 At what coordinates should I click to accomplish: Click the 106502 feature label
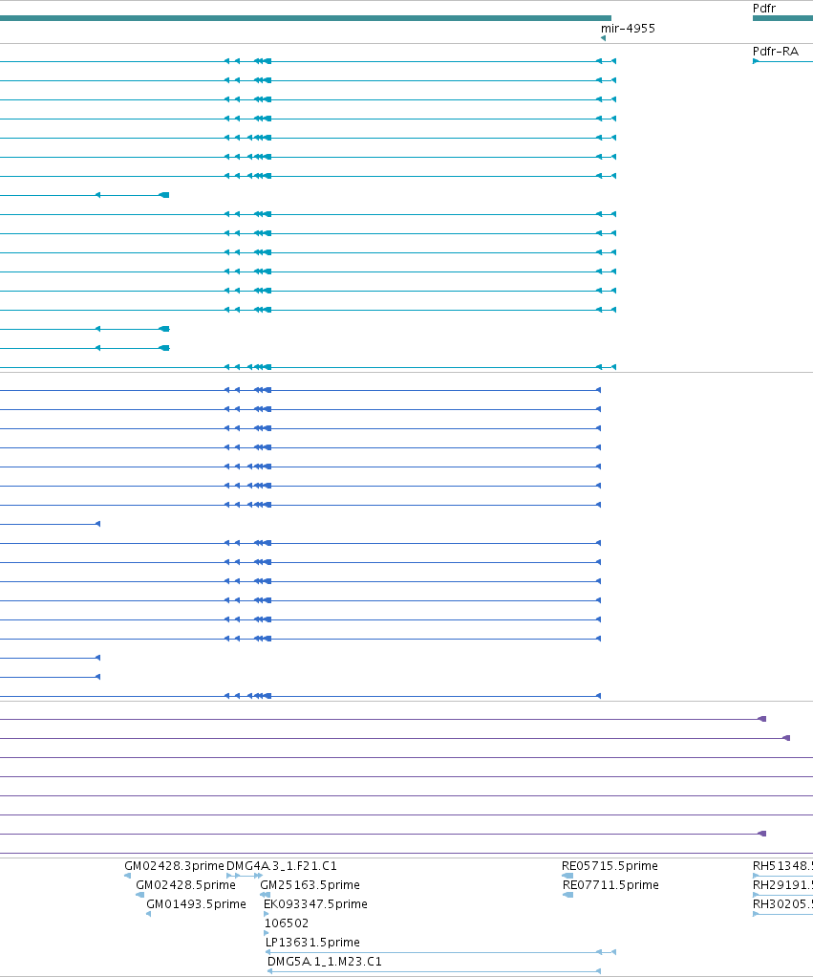pyautogui.click(x=287, y=923)
